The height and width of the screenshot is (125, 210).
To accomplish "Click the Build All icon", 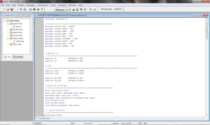I will (94, 10).
